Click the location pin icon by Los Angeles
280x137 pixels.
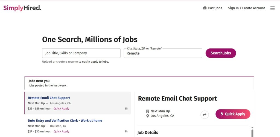point(147,116)
